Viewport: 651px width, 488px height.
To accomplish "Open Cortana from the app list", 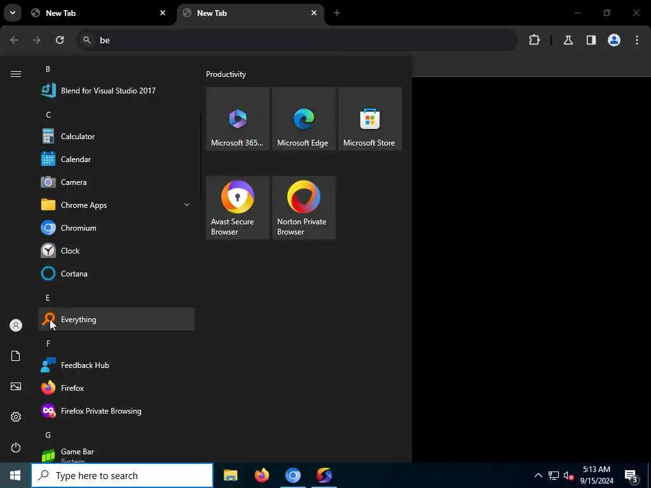I will coord(116,273).
